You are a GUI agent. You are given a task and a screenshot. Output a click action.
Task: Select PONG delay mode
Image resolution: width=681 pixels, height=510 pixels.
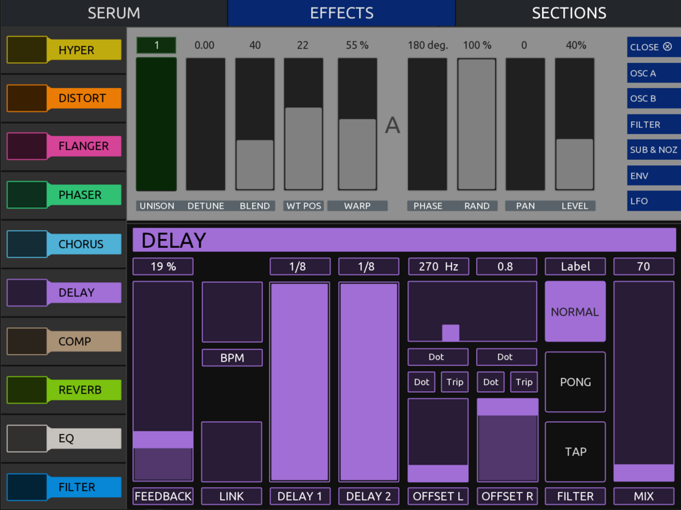[575, 382]
